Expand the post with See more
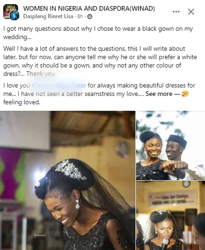 coord(159,94)
